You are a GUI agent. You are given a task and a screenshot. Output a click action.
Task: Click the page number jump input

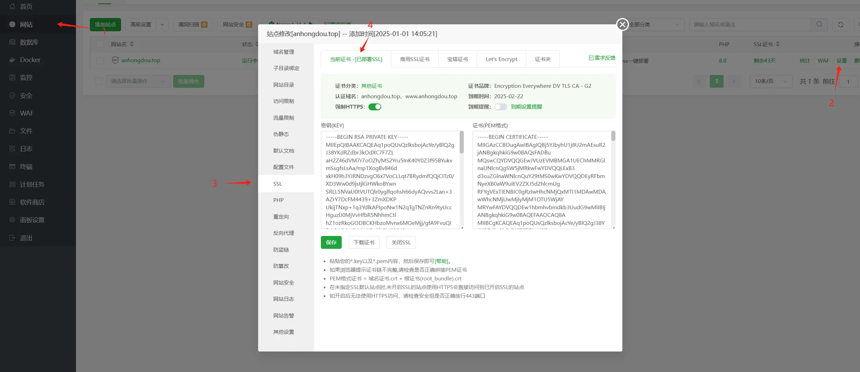(848, 82)
